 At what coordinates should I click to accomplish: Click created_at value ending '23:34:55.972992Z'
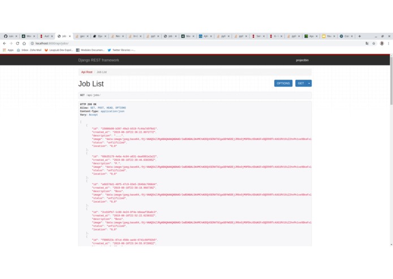(134, 243)
